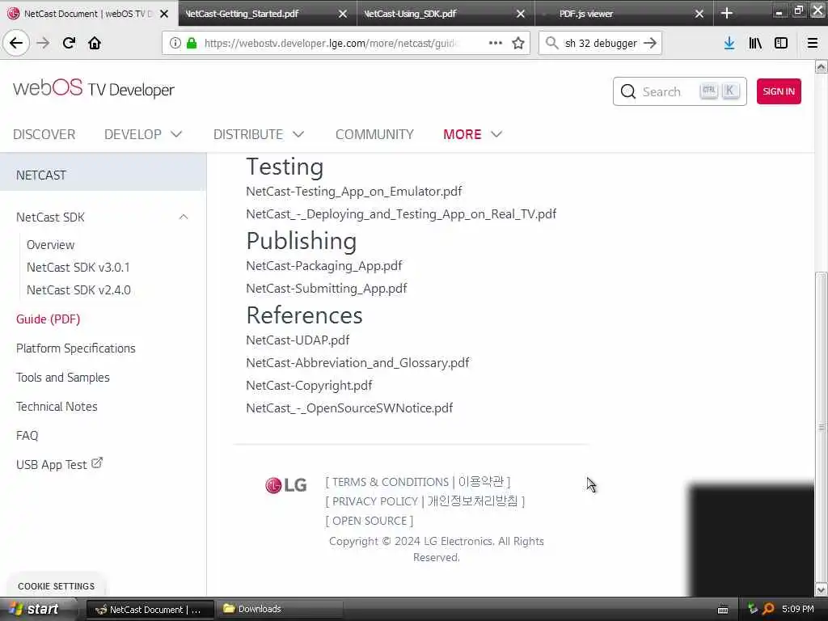Switch to NetCast-Using_SDK.pdf tab
This screenshot has height=621, width=828.
click(410, 14)
